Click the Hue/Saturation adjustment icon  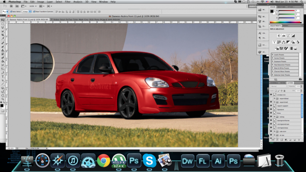pos(279,42)
